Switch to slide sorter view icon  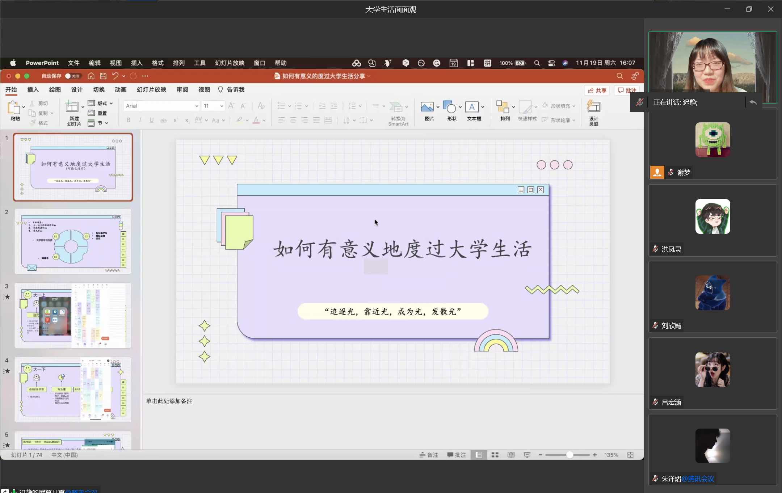click(x=495, y=455)
